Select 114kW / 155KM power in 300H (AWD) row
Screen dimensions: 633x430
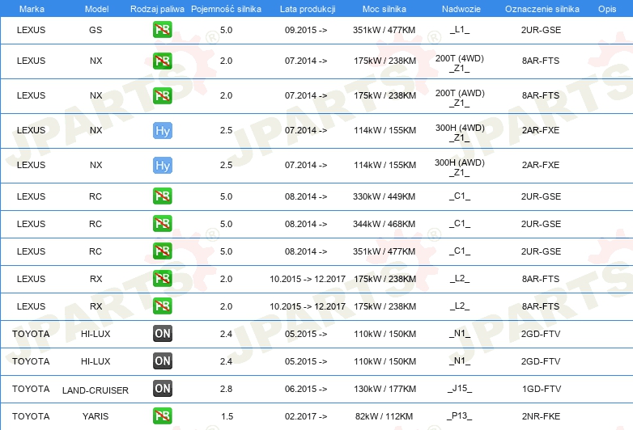pos(384,165)
